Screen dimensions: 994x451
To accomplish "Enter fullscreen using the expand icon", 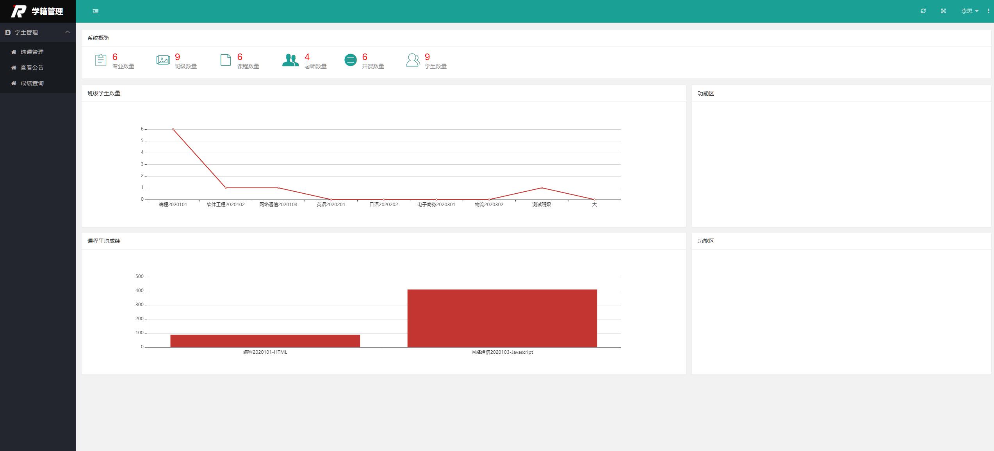I will (943, 11).
